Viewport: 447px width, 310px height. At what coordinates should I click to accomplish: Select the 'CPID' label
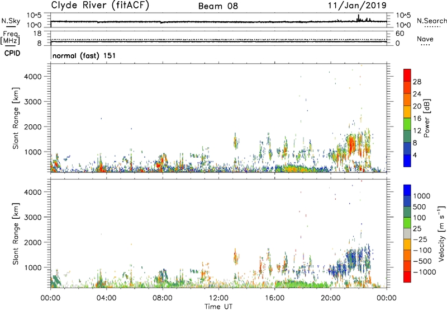(x=12, y=53)
